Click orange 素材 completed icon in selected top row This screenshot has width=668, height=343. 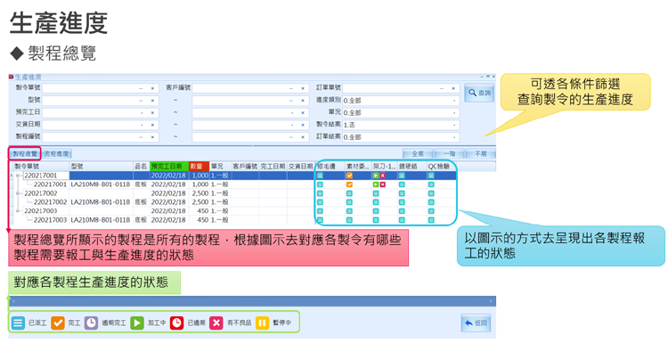tap(349, 176)
